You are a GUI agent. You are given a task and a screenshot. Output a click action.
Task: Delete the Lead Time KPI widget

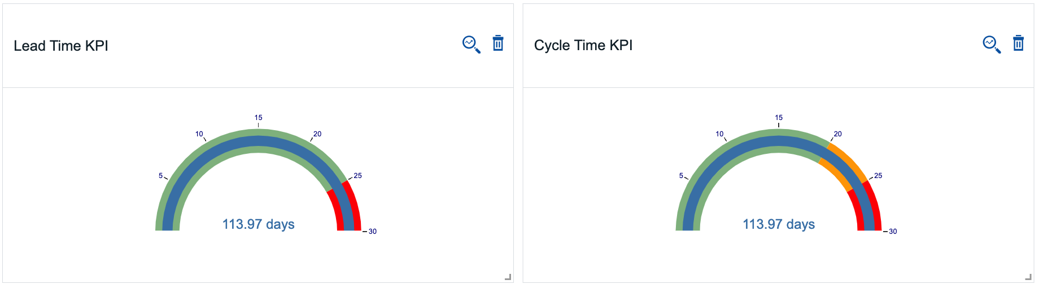498,43
